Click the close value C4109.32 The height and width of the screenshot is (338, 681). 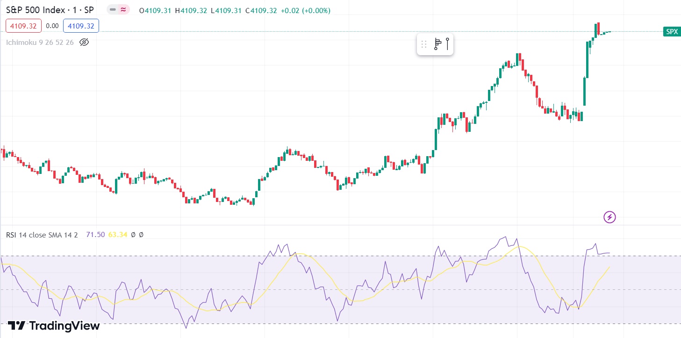(x=261, y=10)
